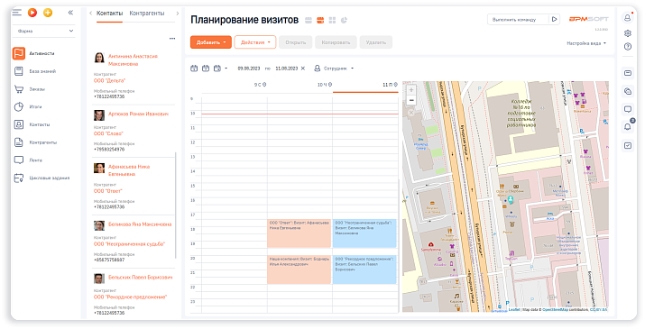Open contact Афанасьева Ника Евгеньевна
This screenshot has width=645, height=329.
129,170
